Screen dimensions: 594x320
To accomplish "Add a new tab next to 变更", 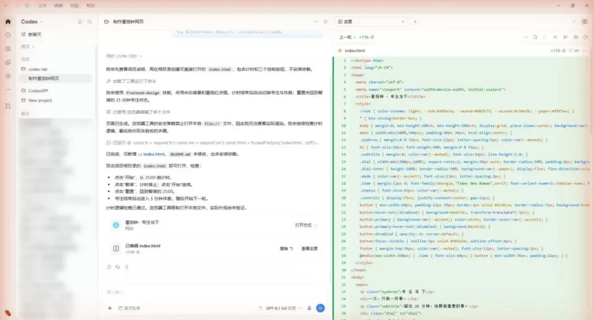I will click(x=415, y=21).
